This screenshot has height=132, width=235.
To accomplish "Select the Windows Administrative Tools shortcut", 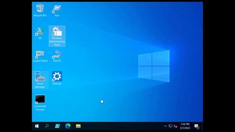I will pyautogui.click(x=57, y=36).
